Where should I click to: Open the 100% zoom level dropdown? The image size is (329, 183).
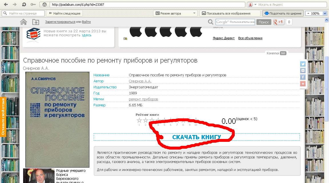click(324, 13)
